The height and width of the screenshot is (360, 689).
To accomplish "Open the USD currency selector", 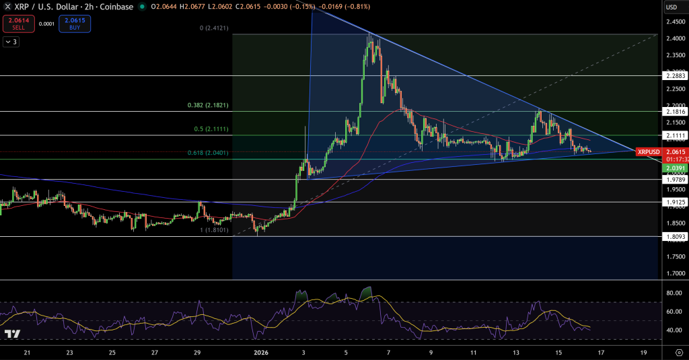I will [671, 7].
